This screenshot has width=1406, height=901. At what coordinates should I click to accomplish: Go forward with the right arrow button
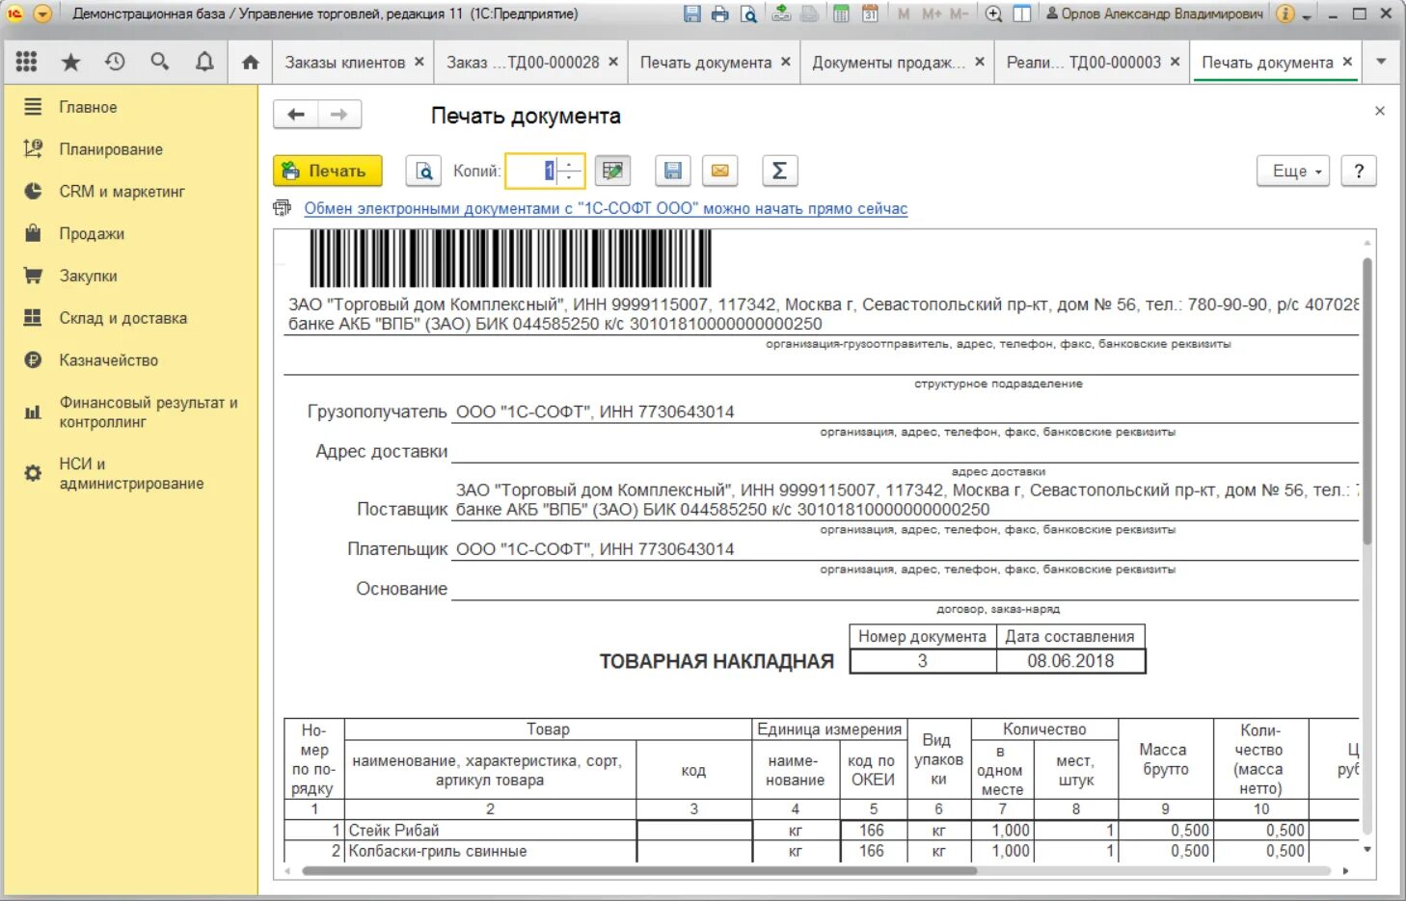pos(339,115)
